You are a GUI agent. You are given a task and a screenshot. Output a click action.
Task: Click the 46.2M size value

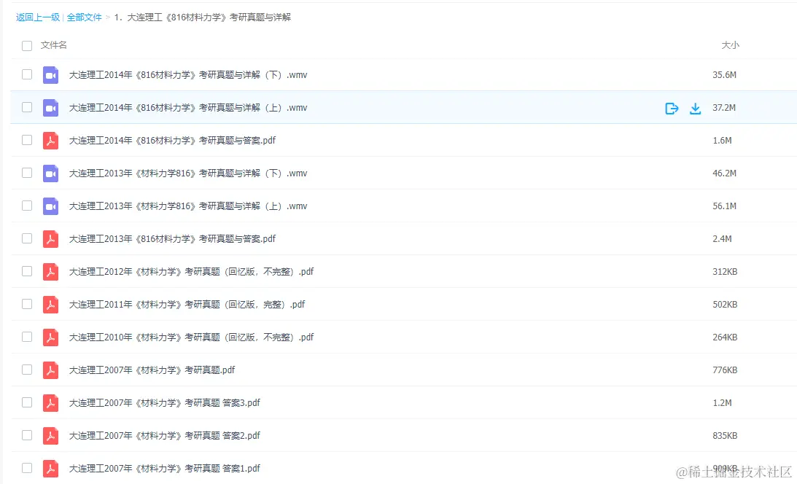coord(724,173)
